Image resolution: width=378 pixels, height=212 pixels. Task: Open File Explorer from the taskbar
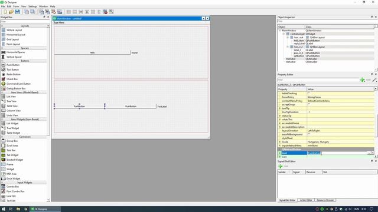pos(18,209)
